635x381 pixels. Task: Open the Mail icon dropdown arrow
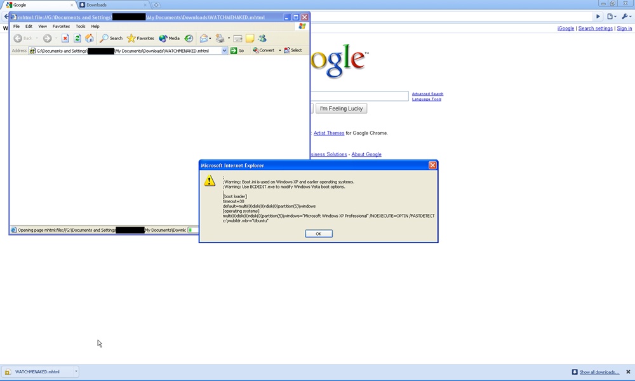click(x=210, y=39)
